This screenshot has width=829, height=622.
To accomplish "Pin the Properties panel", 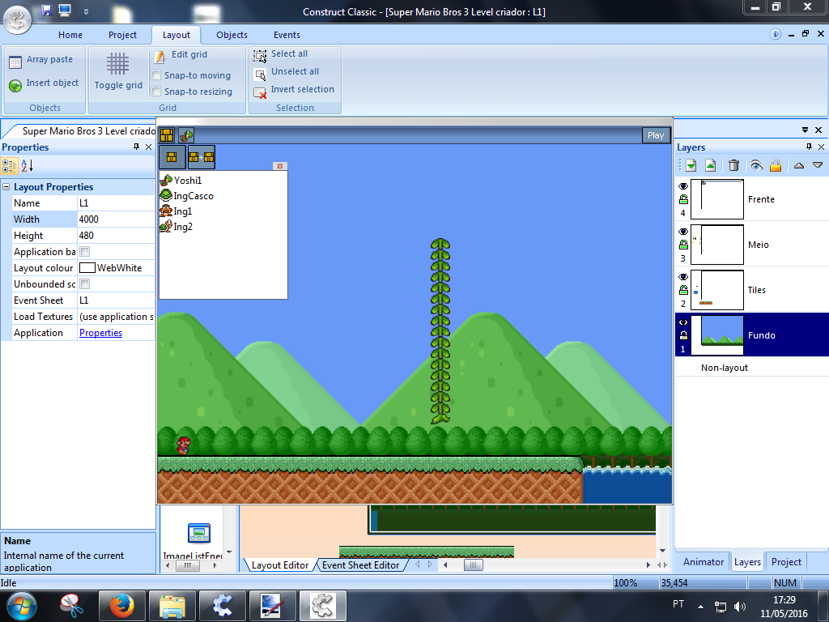I will pos(136,147).
